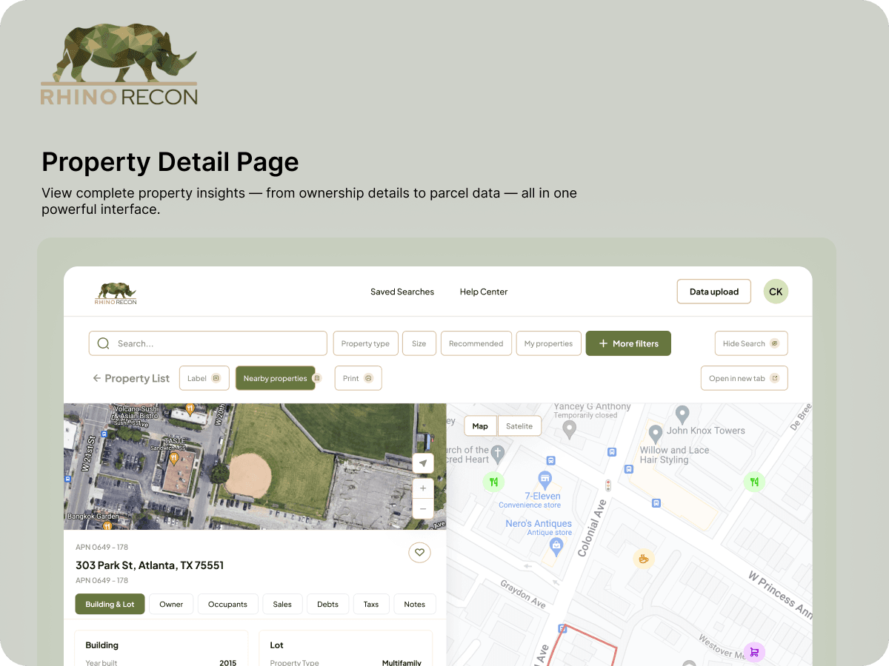Expand More filters
The height and width of the screenshot is (666, 889).
(x=628, y=343)
